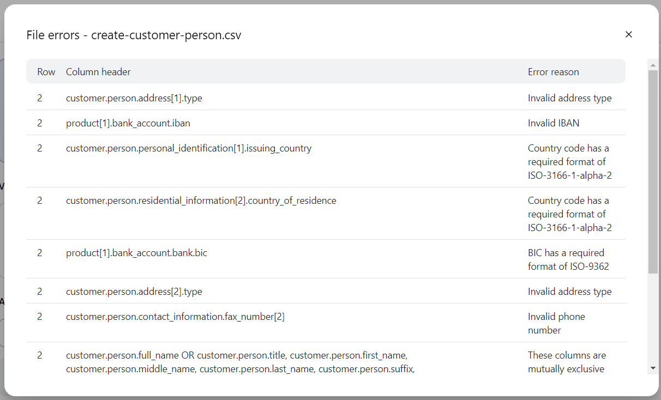
Task: Select the customer.person.address[2].type cell
Action: point(134,292)
